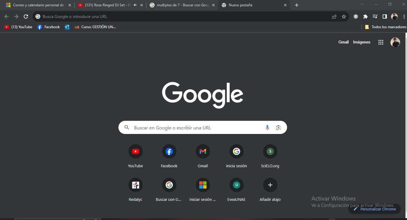Open the shield extension icon in toolbar
407x220 pixels.
pos(356,16)
